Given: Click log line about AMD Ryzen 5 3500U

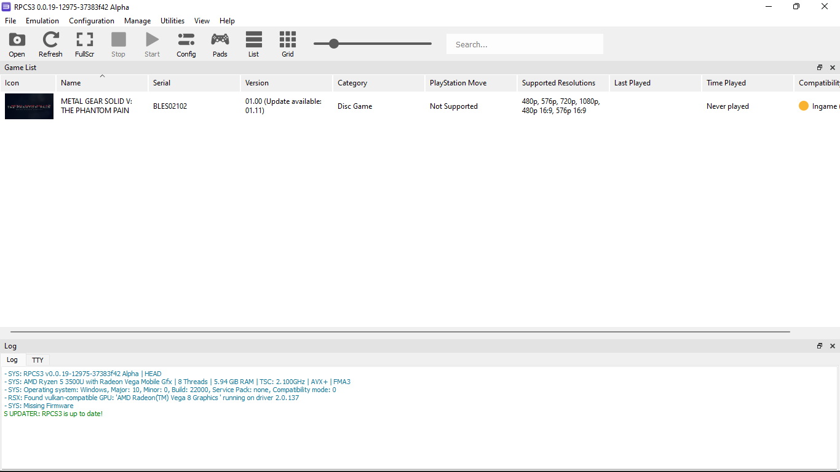Looking at the screenshot, I should click(177, 382).
